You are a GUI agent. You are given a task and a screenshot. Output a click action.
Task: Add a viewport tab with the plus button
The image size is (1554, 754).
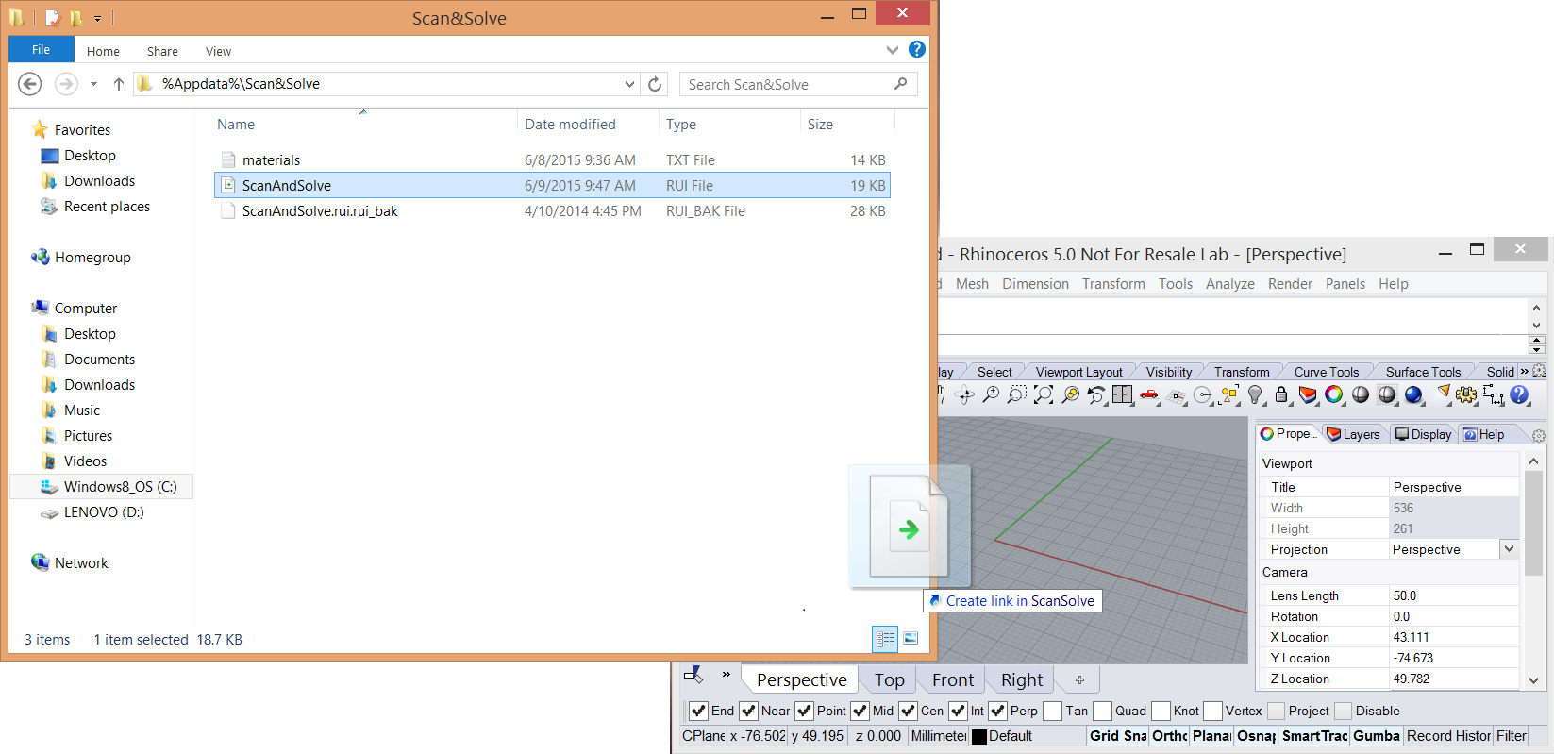coord(1080,679)
